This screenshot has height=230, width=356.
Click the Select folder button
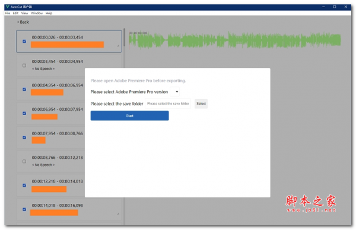coord(201,104)
